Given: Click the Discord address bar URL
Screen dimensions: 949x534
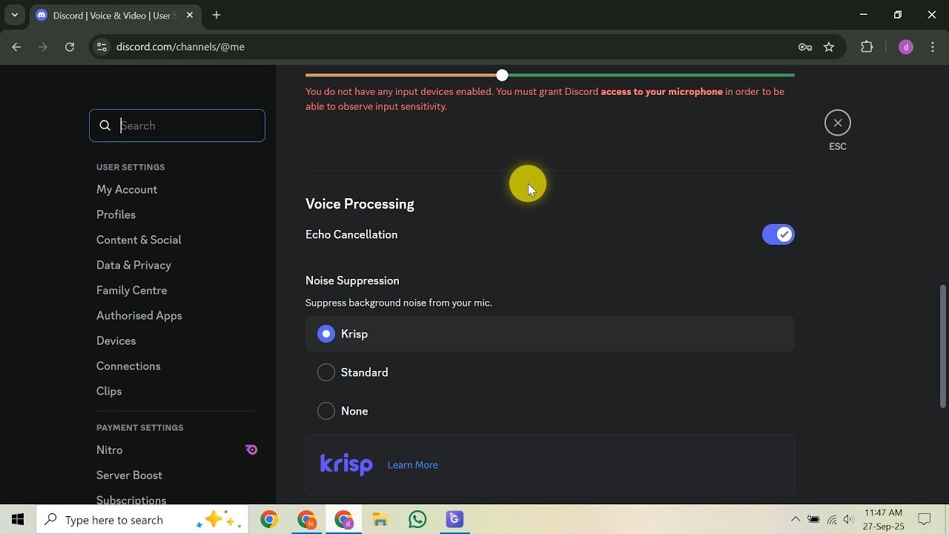Looking at the screenshot, I should tap(180, 47).
